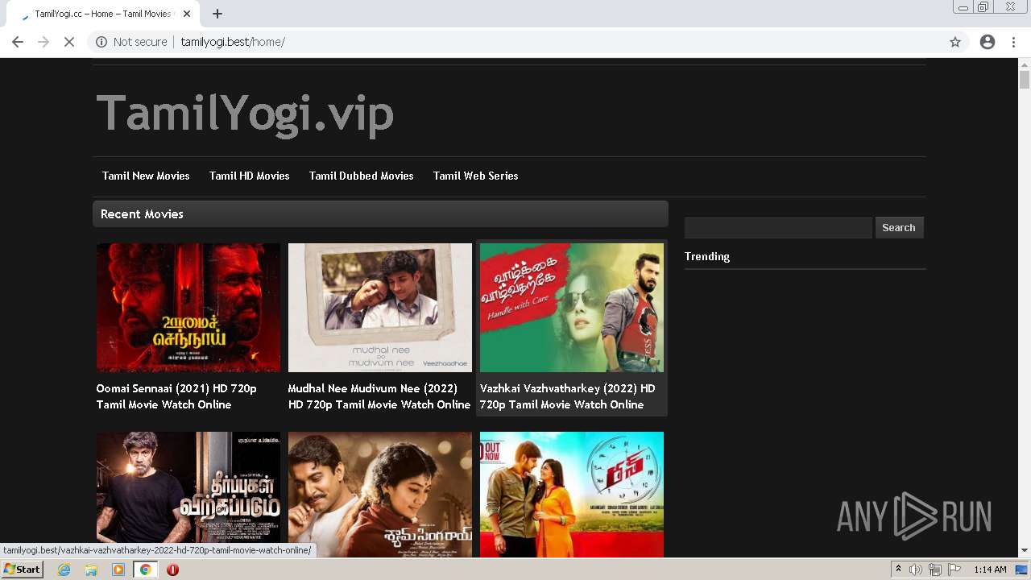Viewport: 1031px width, 580px height.
Task: Click the Trending sidebar heading
Action: (x=707, y=256)
